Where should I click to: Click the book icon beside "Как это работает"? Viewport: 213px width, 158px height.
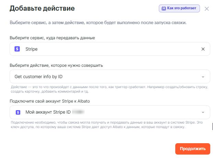(x=163, y=8)
